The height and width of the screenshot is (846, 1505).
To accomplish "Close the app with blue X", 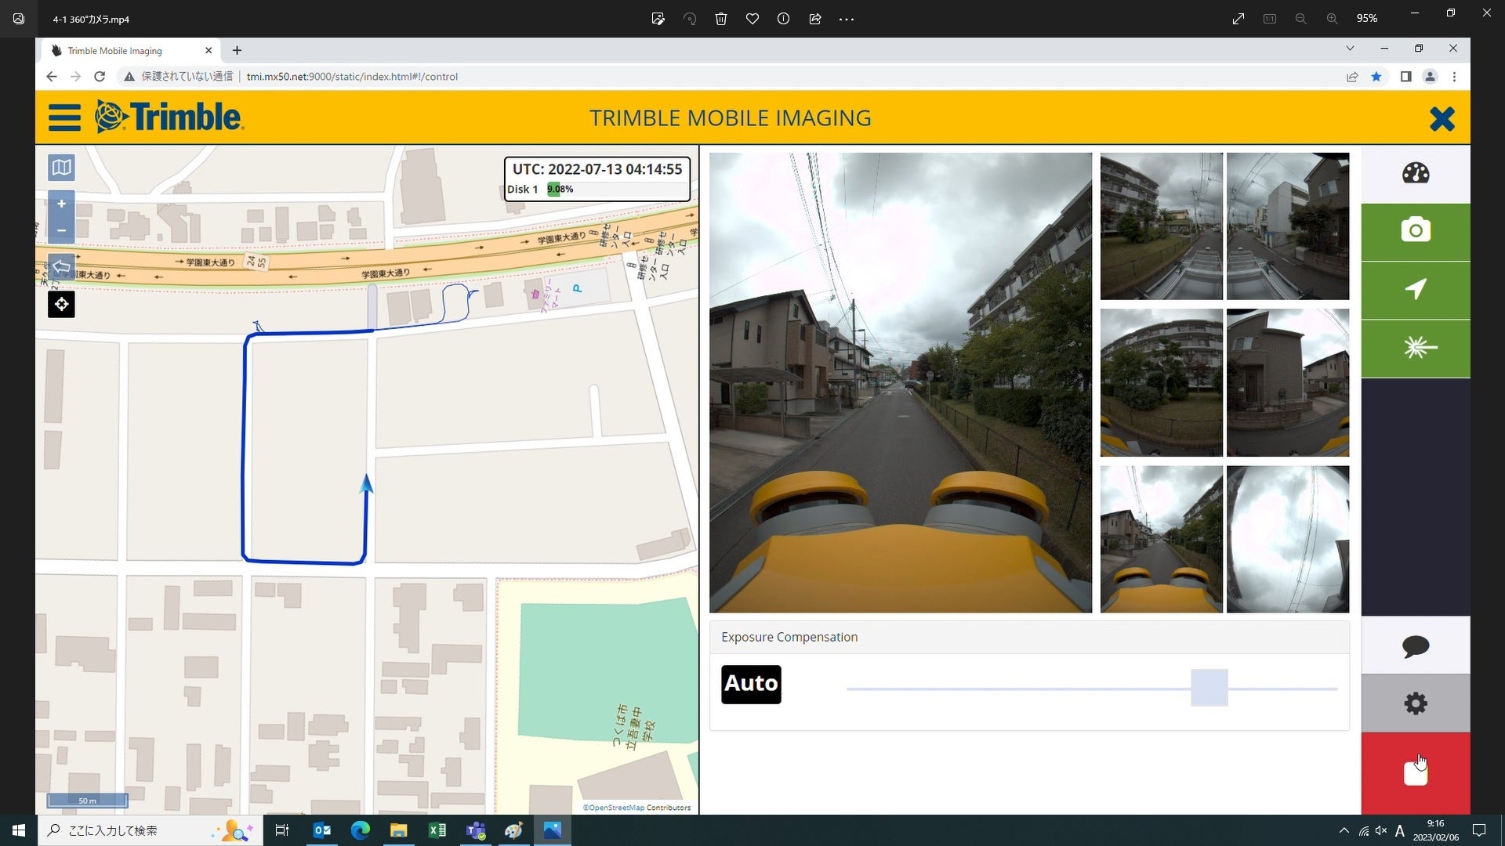I will (x=1441, y=118).
